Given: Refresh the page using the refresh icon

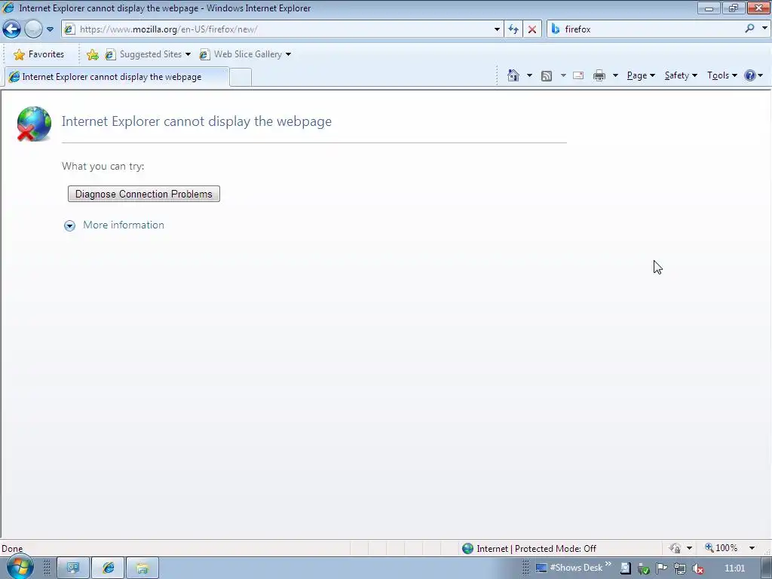Looking at the screenshot, I should pyautogui.click(x=513, y=29).
